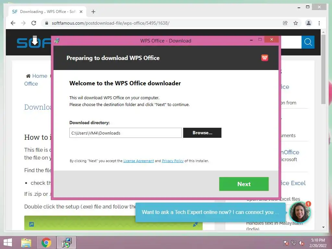
Task: Bookmark this page with the star icon
Action: click(296, 23)
